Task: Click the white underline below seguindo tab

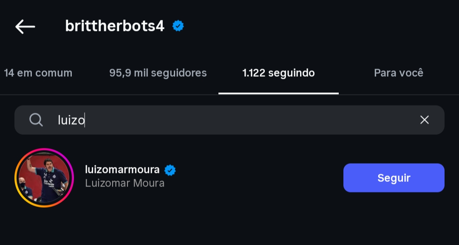Action: [x=278, y=93]
